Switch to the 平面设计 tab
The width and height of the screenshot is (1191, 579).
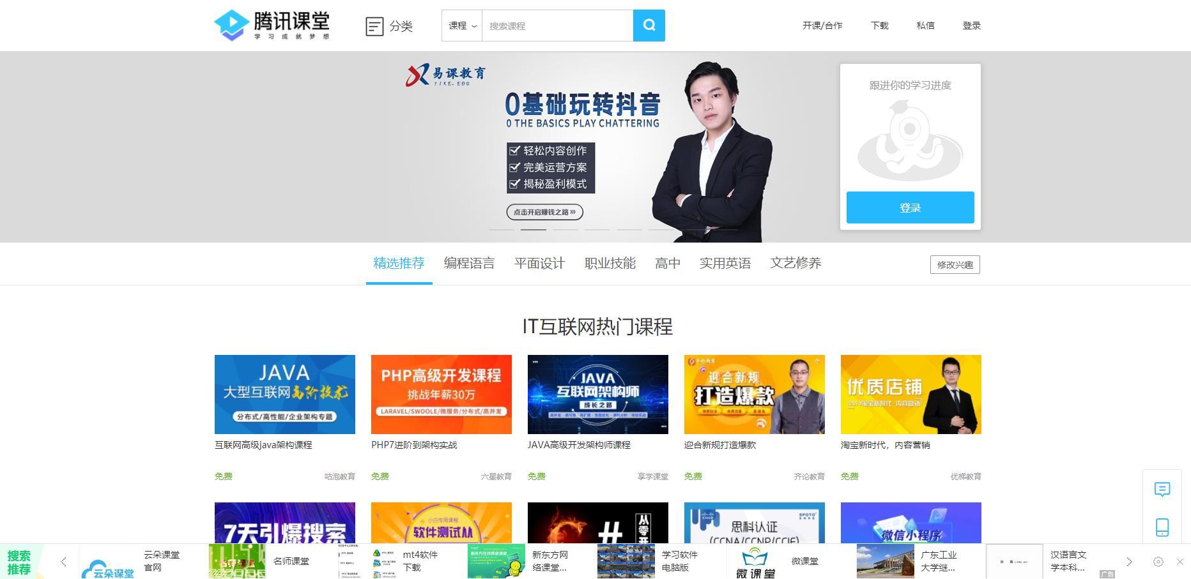539,263
